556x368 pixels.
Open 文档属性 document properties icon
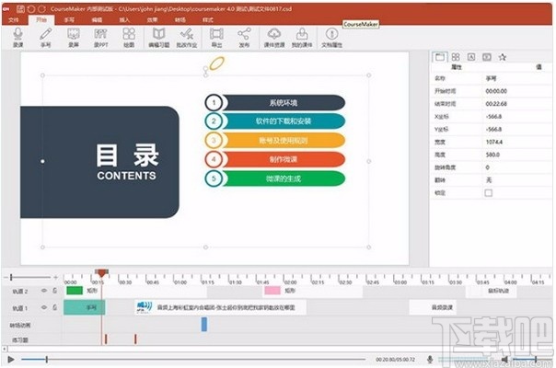pyautogui.click(x=331, y=37)
